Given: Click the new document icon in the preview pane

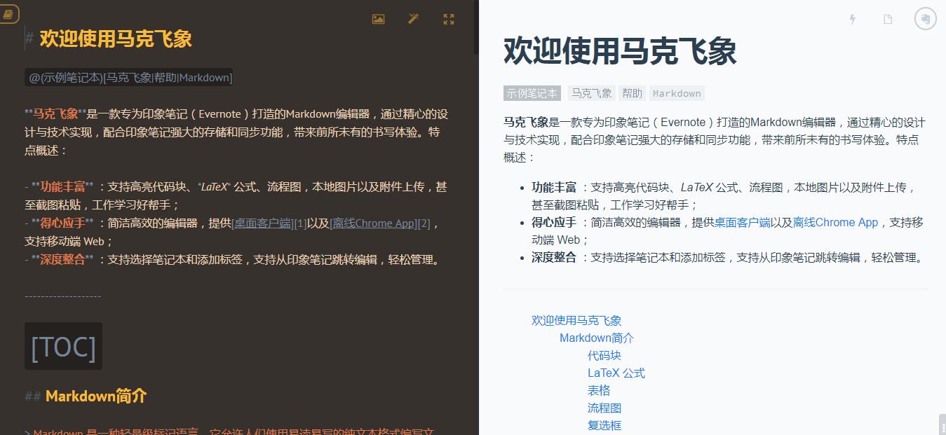Looking at the screenshot, I should click(x=887, y=19).
